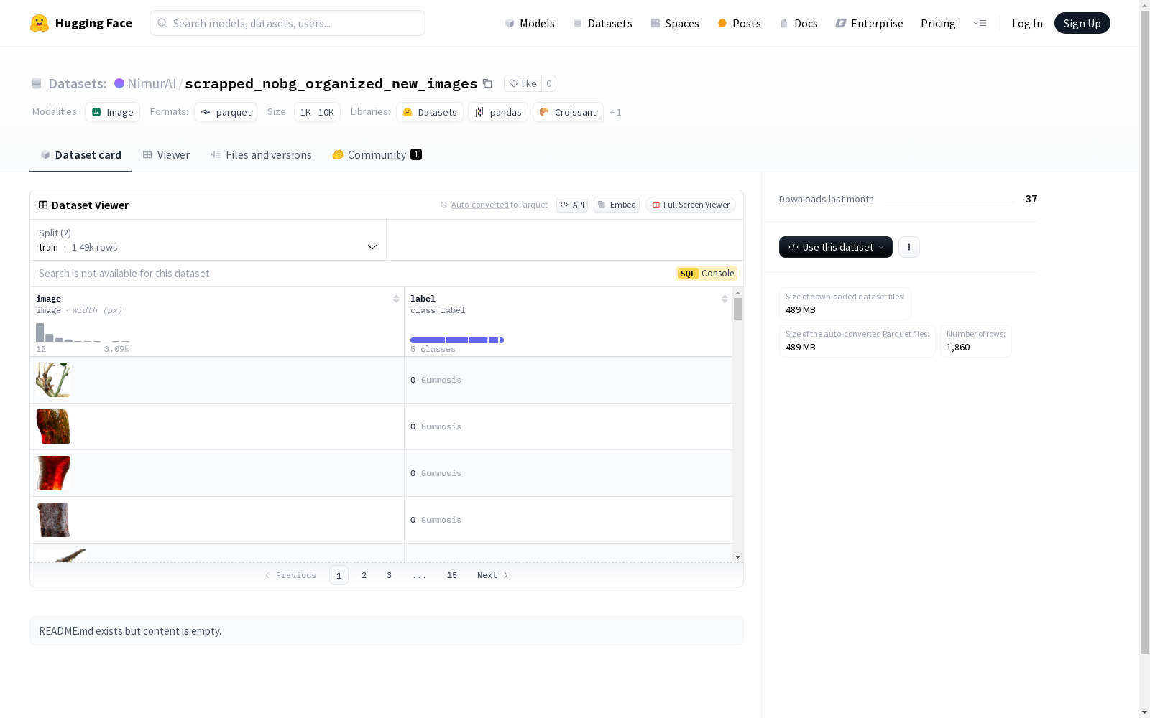Expand the Split train selector
The image size is (1150, 718).
pos(208,240)
